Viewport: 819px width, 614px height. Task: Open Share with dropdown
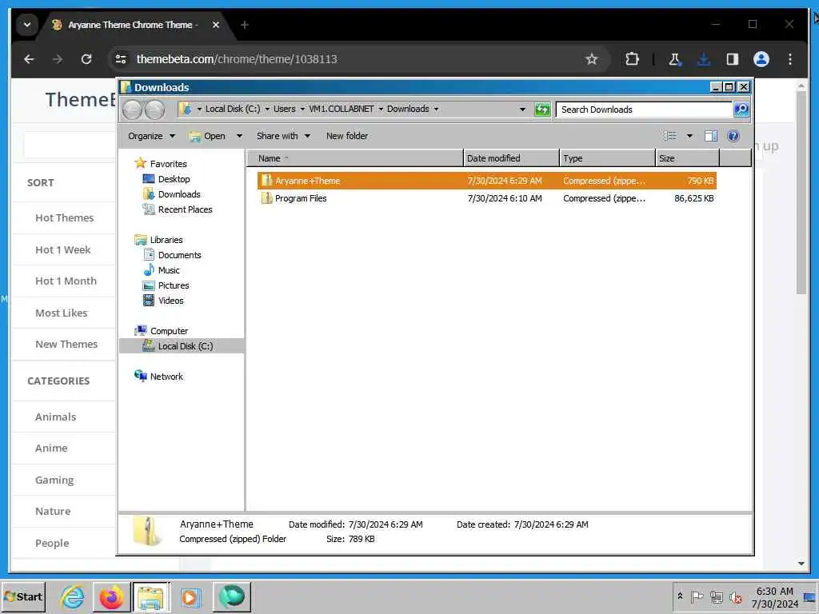point(283,136)
